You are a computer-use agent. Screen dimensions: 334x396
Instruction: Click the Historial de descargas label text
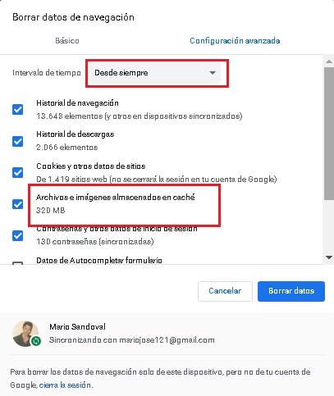click(x=75, y=134)
